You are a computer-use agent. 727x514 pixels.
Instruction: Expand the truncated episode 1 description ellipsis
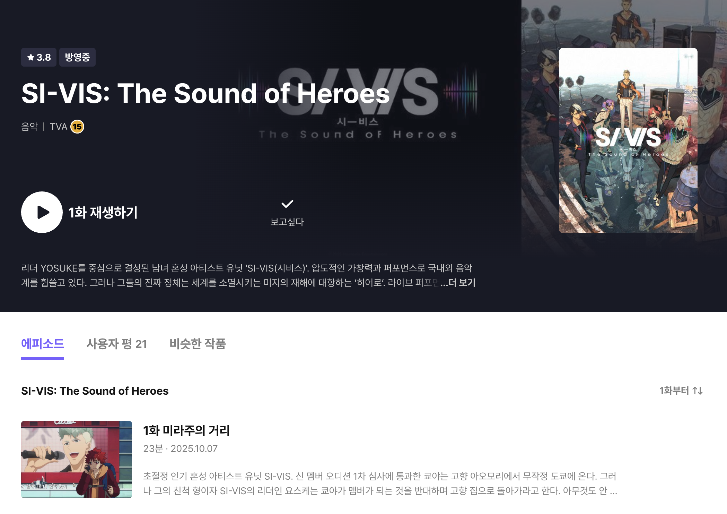click(x=613, y=491)
